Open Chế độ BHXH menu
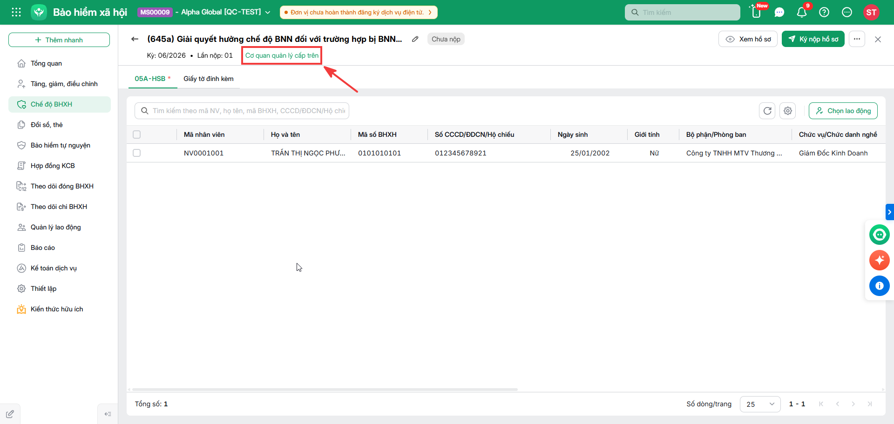Viewport: 894px width, 424px height. point(60,104)
